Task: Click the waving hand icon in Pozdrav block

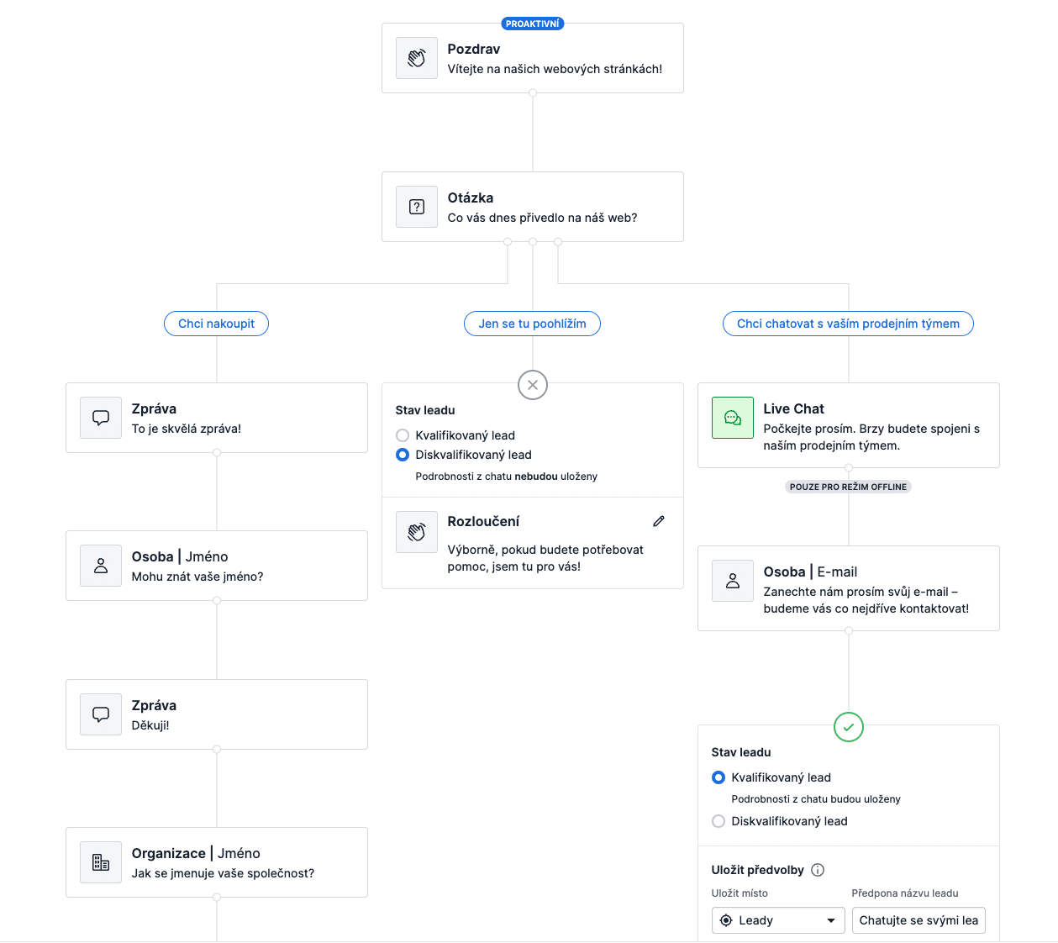Action: [417, 58]
